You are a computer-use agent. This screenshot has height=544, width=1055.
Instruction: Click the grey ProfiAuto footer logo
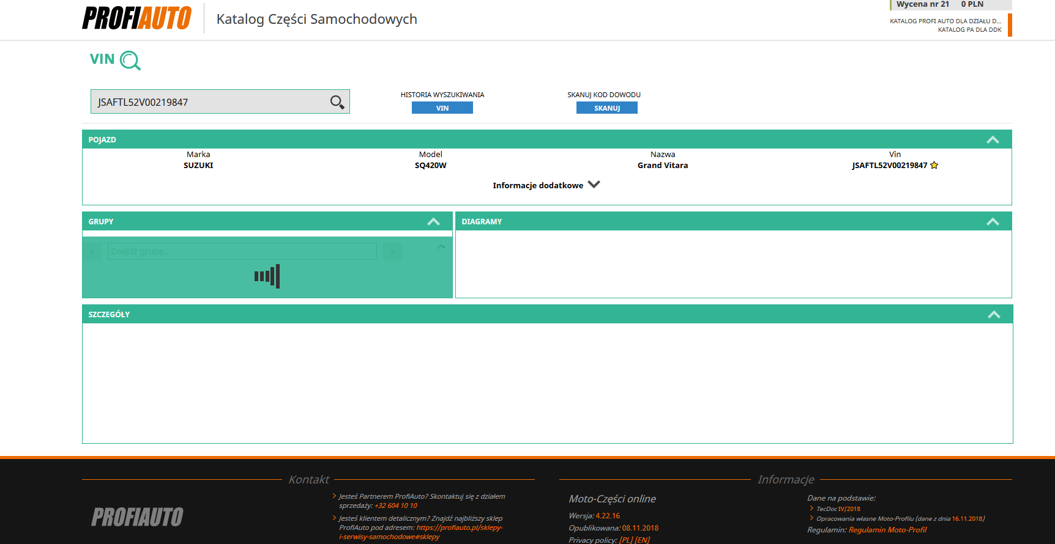click(x=137, y=517)
